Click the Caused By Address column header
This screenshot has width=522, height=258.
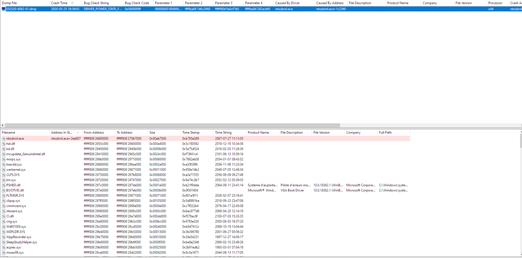coord(331,3)
